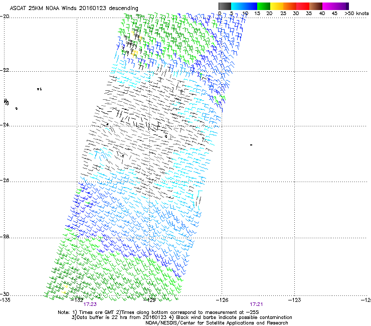Click the -126 longitude axis label

pos(223,300)
